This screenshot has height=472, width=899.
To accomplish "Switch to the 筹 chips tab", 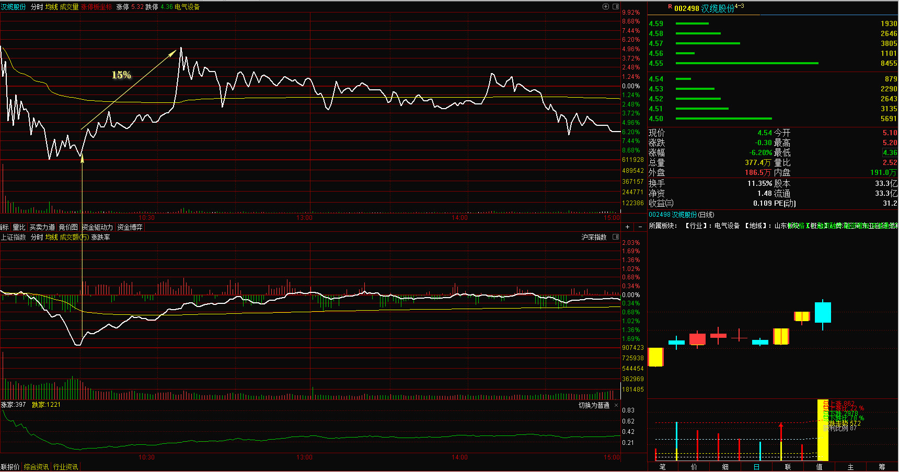I will coord(882,467).
